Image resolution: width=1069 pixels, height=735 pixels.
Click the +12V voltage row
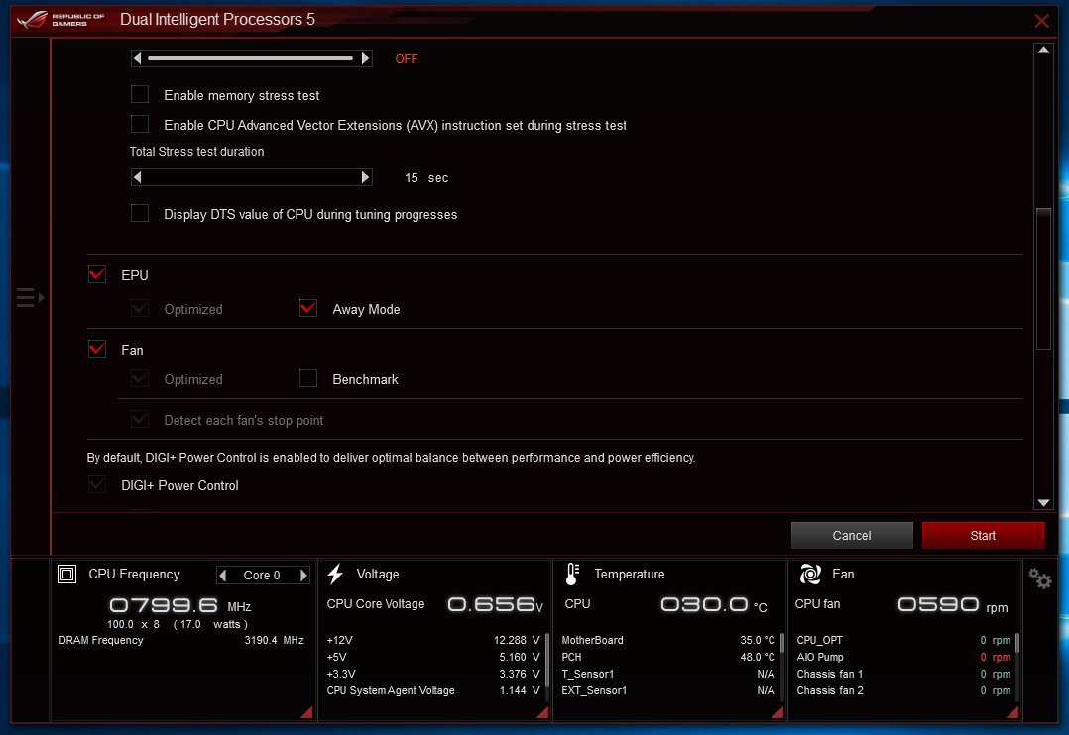pyautogui.click(x=433, y=640)
